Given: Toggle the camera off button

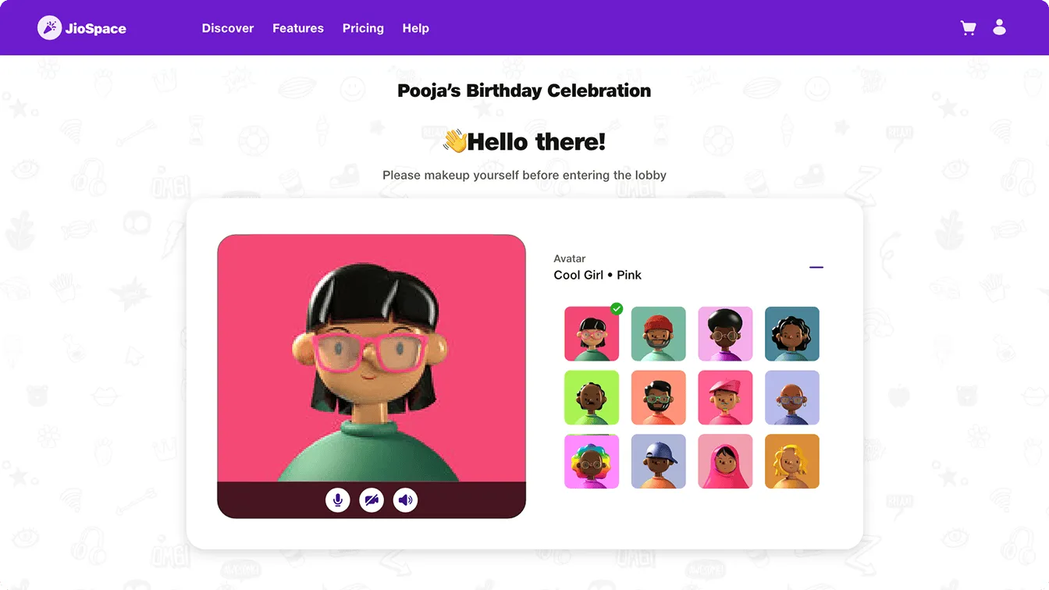Looking at the screenshot, I should (x=372, y=500).
